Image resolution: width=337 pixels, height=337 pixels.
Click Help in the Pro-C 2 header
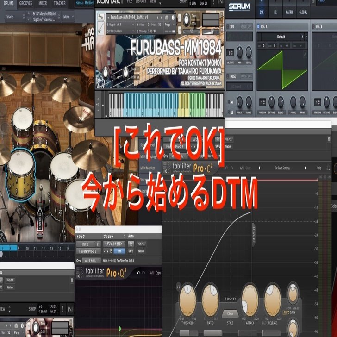click(319, 168)
